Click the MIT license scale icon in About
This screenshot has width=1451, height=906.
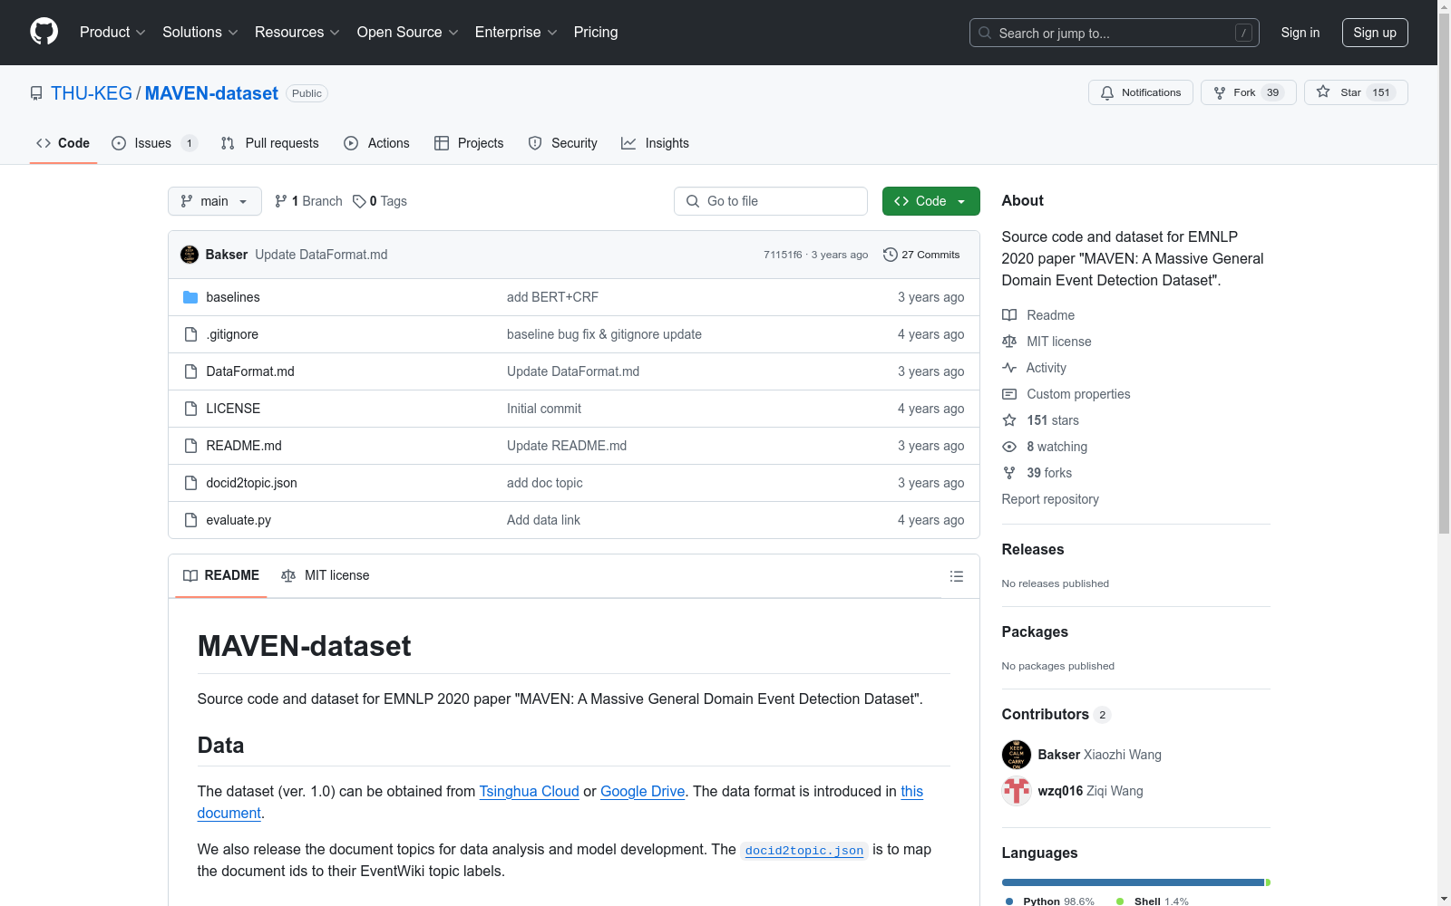coord(1009,342)
